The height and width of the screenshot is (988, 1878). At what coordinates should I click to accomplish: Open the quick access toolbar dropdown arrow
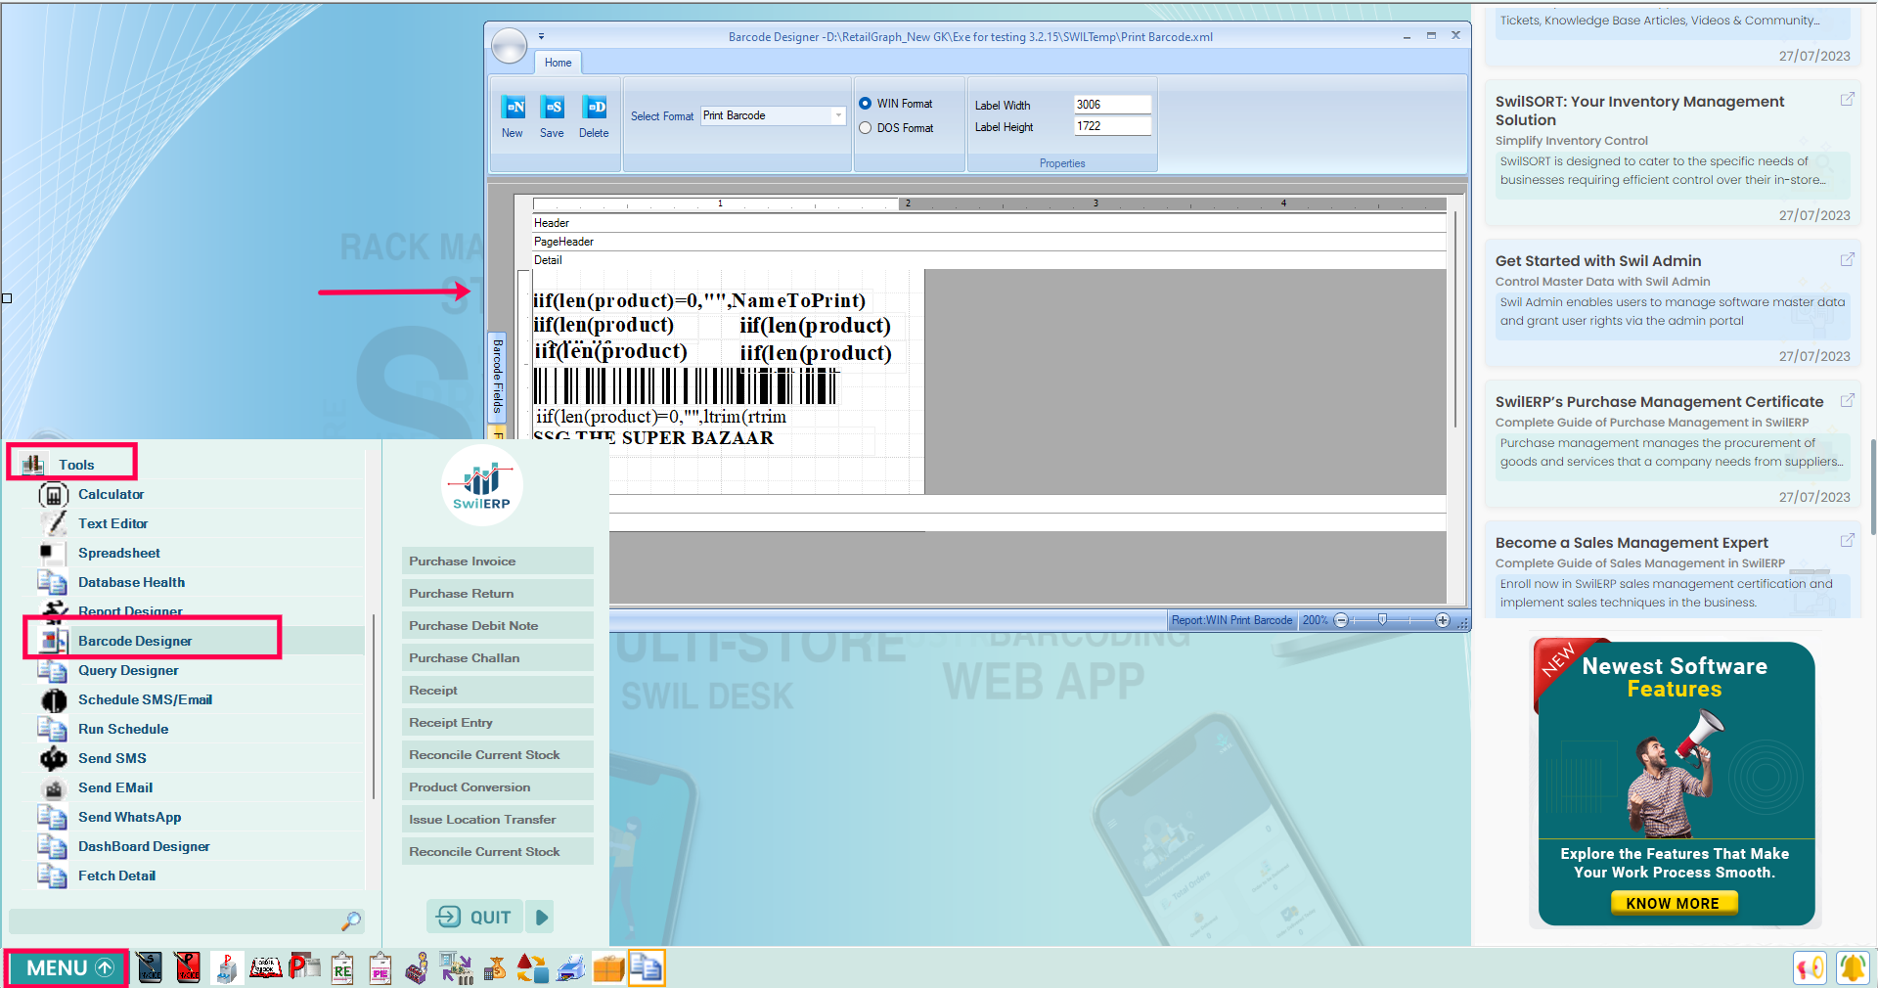[x=541, y=36]
